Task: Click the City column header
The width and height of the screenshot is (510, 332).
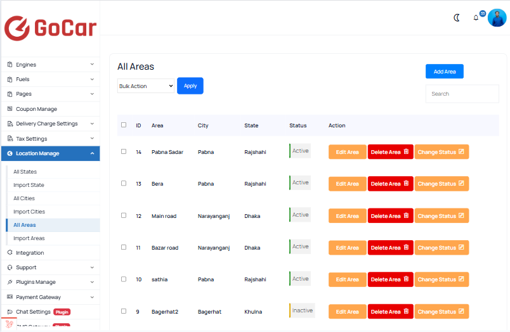Action: pos(203,125)
